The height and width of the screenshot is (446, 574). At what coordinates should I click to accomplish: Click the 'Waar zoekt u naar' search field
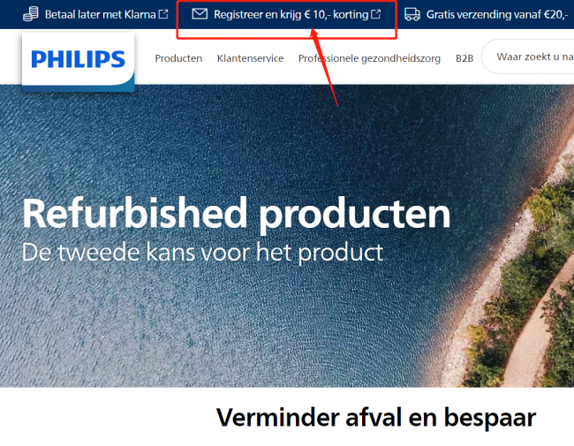point(527,57)
